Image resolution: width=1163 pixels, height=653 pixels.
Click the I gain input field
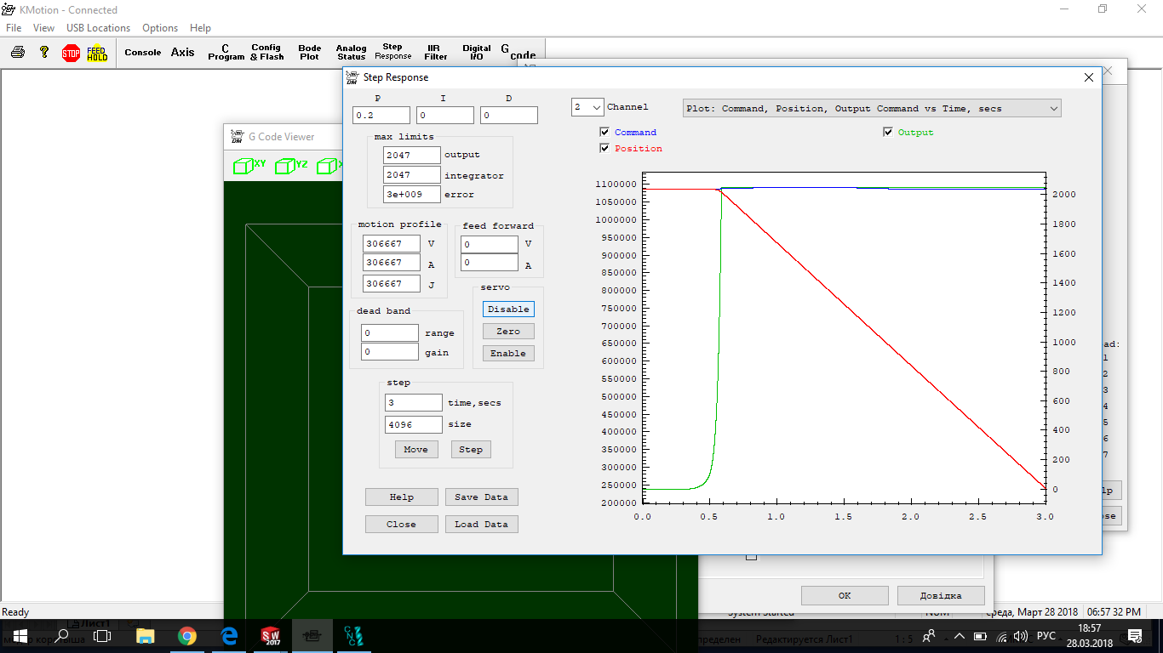click(445, 115)
